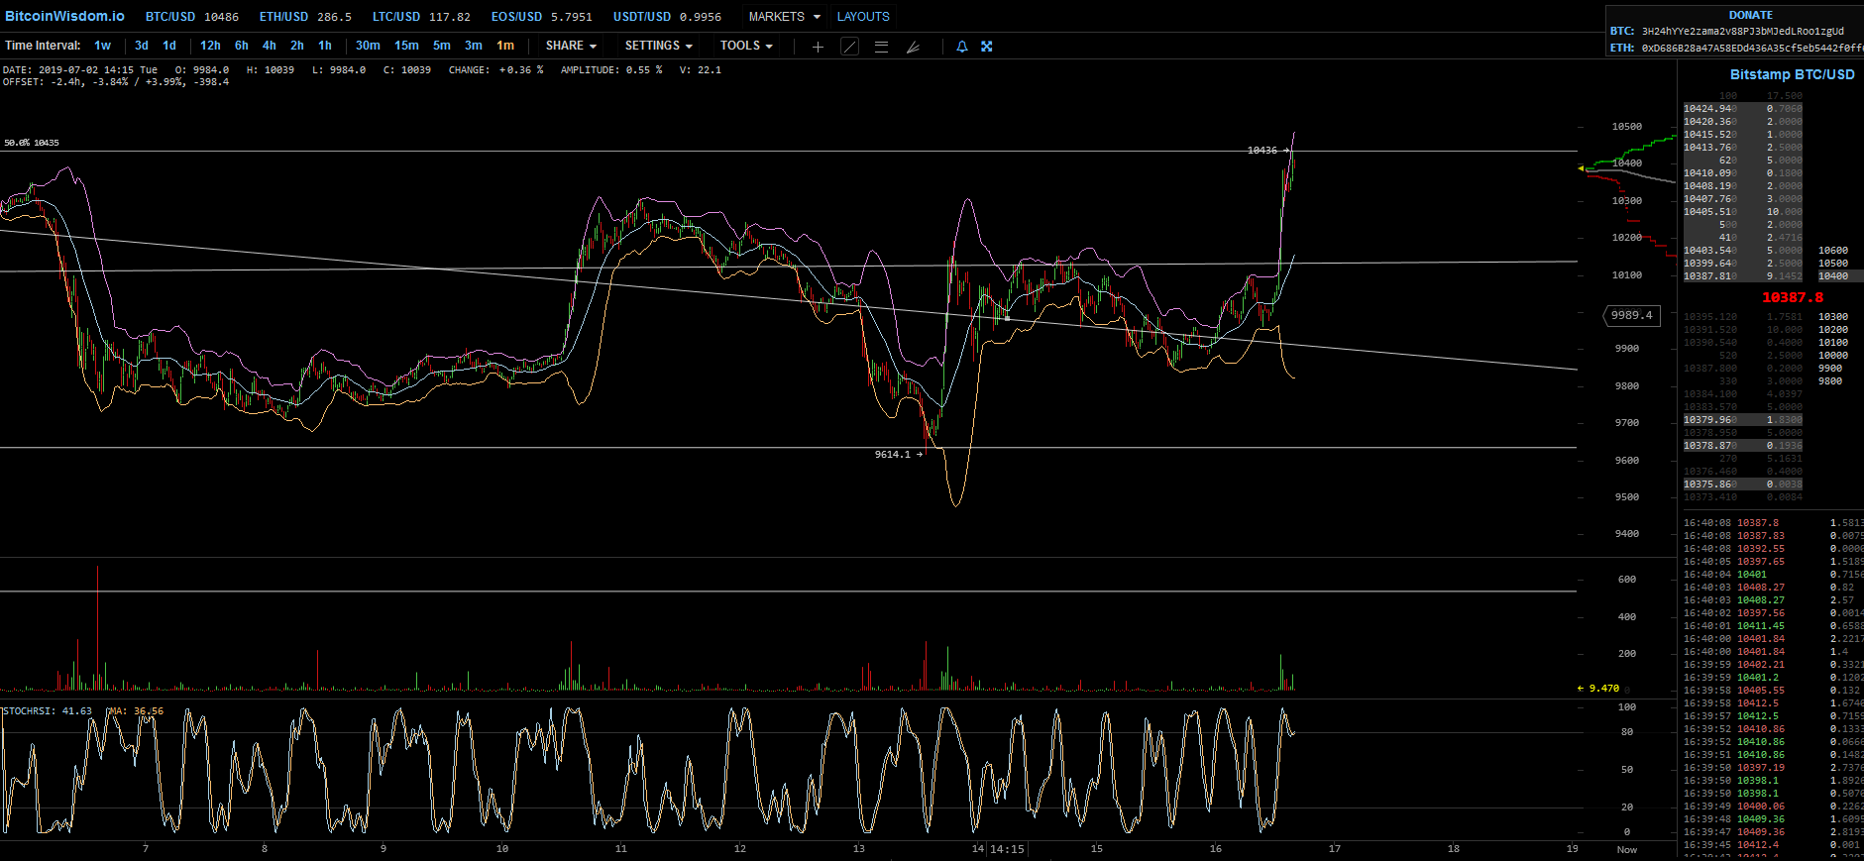Viewport: 1864px width, 861px height.
Task: Click the 10424.94 ask order row
Action: 1743,109
